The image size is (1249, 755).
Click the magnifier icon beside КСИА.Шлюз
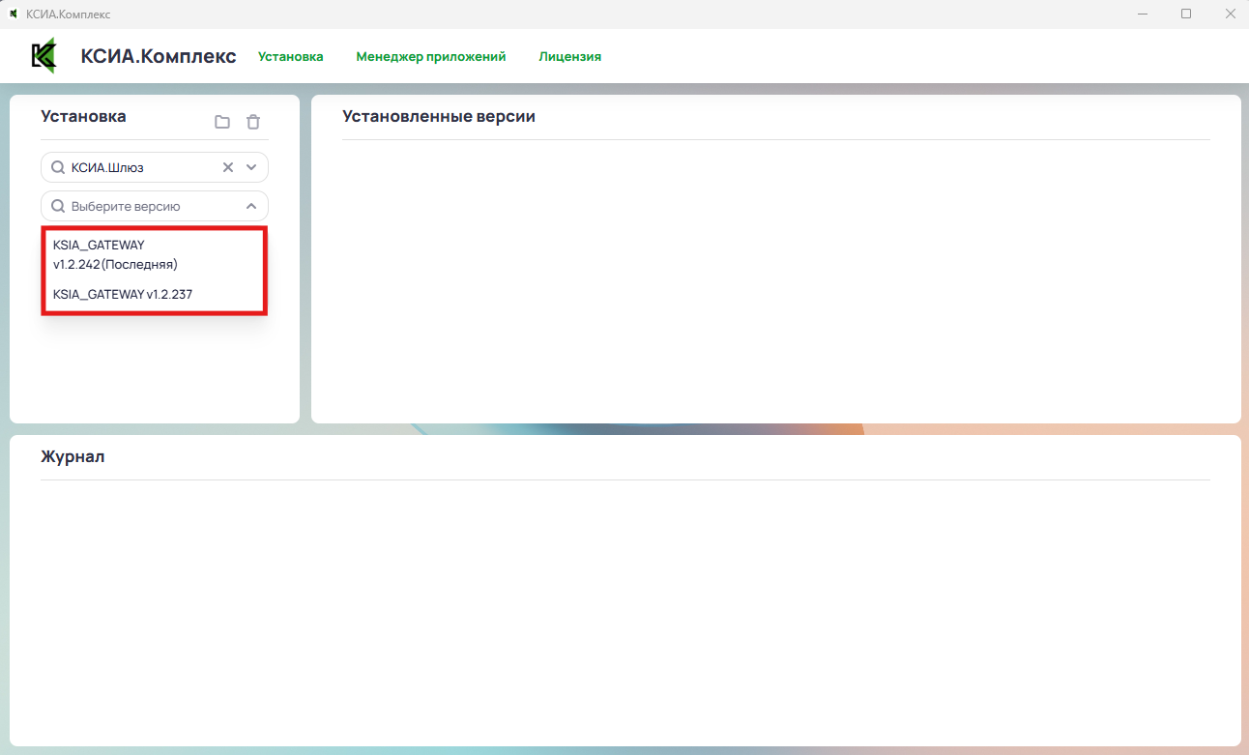[x=58, y=167]
